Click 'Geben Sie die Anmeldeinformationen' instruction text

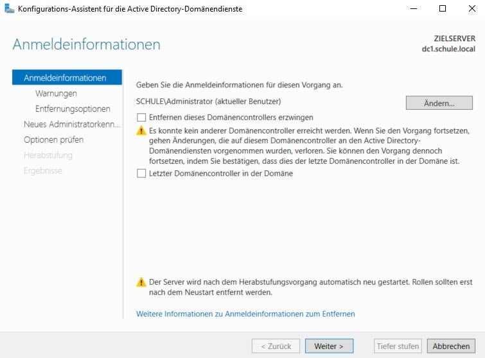tap(240, 85)
